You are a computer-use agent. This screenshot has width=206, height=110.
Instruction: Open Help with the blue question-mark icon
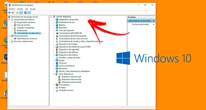(x=25, y=13)
